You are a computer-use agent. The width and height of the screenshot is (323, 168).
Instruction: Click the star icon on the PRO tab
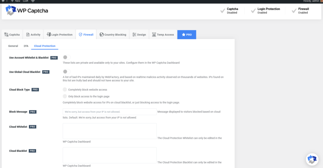coord(184,34)
